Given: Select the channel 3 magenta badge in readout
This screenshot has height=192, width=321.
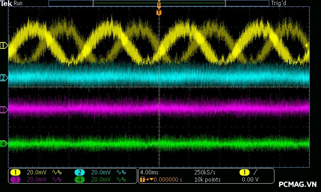Looking at the screenshot, I should (15, 180).
